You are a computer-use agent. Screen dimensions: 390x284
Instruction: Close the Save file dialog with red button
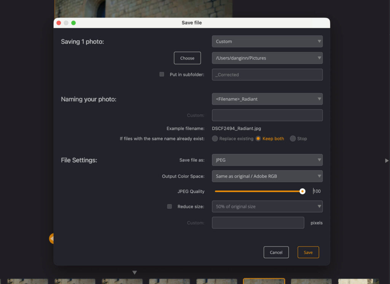tap(59, 23)
